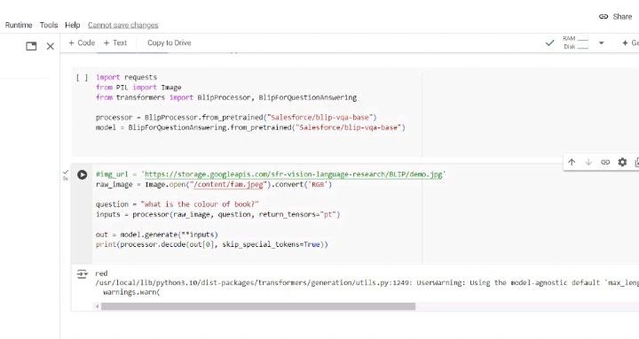Screen dimensions: 639x339
Task: Open cell settings gear icon
Action: (x=622, y=162)
